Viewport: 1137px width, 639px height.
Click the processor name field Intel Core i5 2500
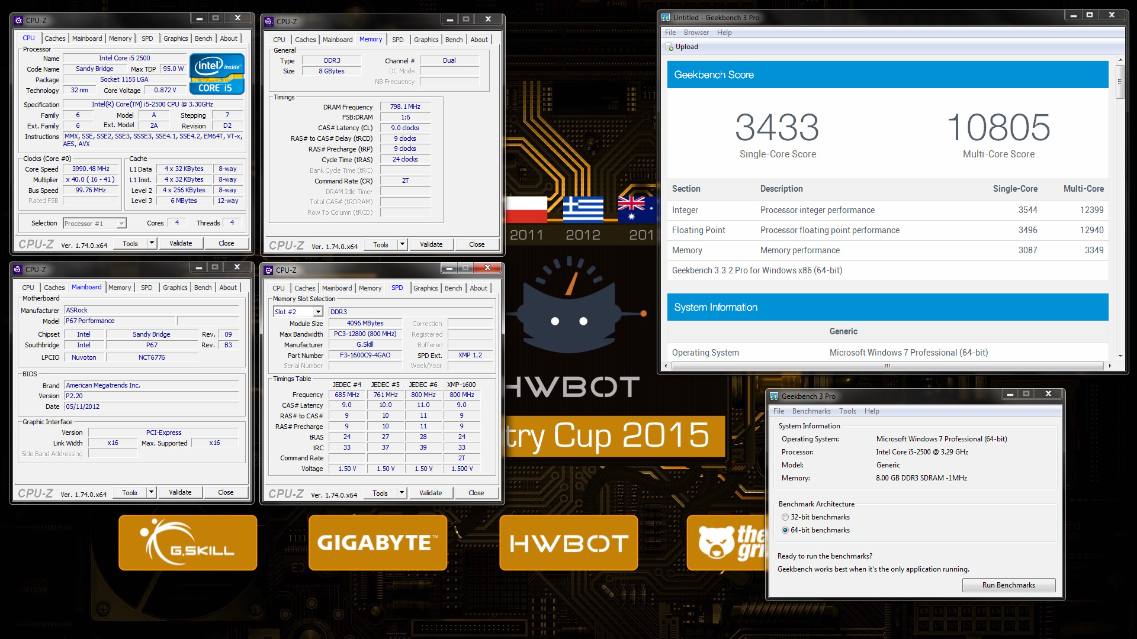coord(124,58)
